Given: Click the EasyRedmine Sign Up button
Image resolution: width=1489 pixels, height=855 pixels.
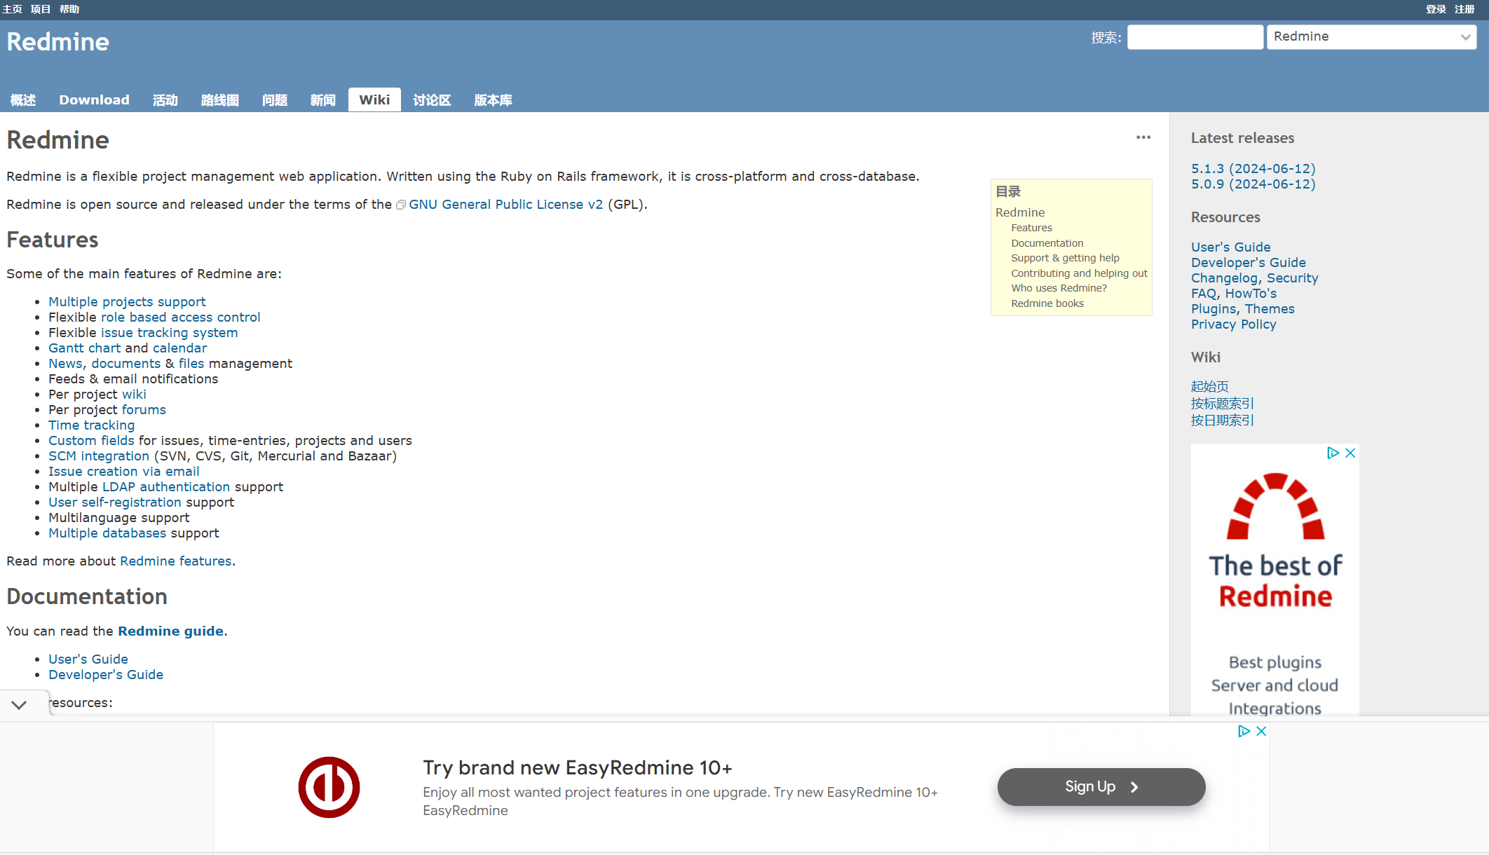Looking at the screenshot, I should point(1103,786).
